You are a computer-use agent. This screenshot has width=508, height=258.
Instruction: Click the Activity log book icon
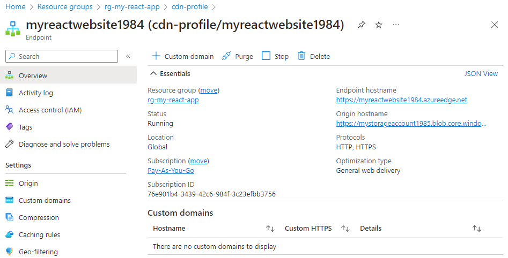[x=10, y=93]
